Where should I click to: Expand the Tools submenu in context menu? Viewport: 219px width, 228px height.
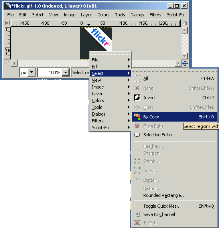click(x=110, y=107)
